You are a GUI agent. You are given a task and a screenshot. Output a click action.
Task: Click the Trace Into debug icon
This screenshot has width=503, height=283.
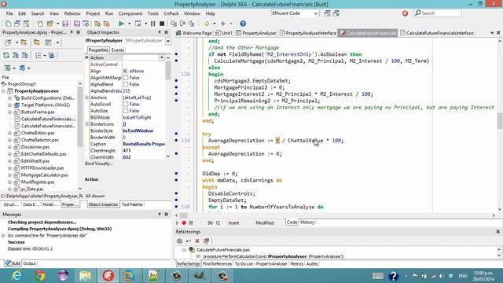pos(174,24)
